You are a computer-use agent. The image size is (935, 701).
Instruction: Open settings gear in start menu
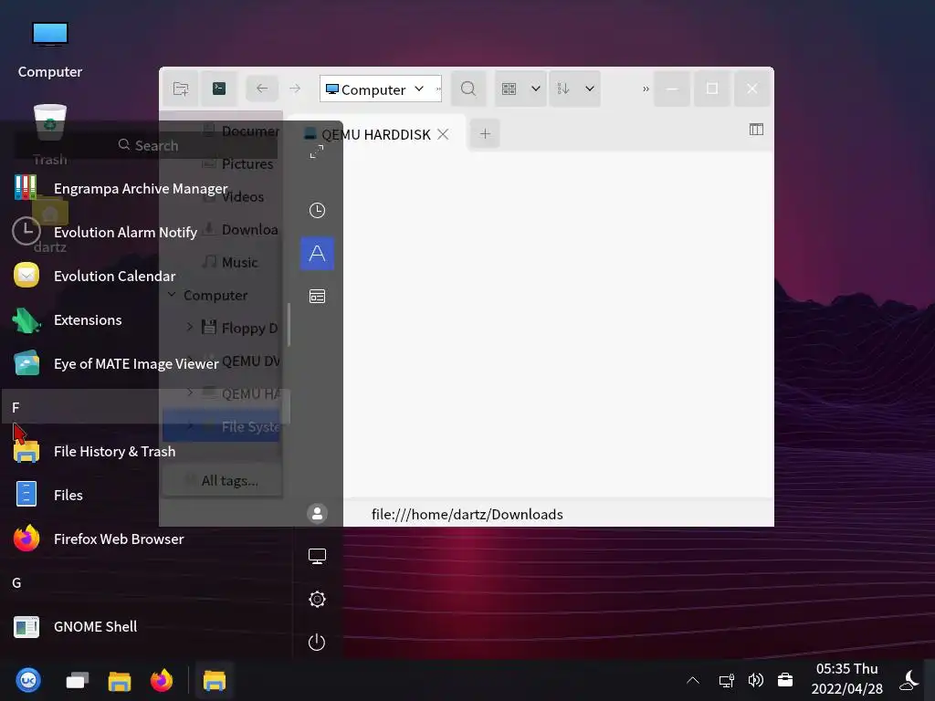[317, 599]
